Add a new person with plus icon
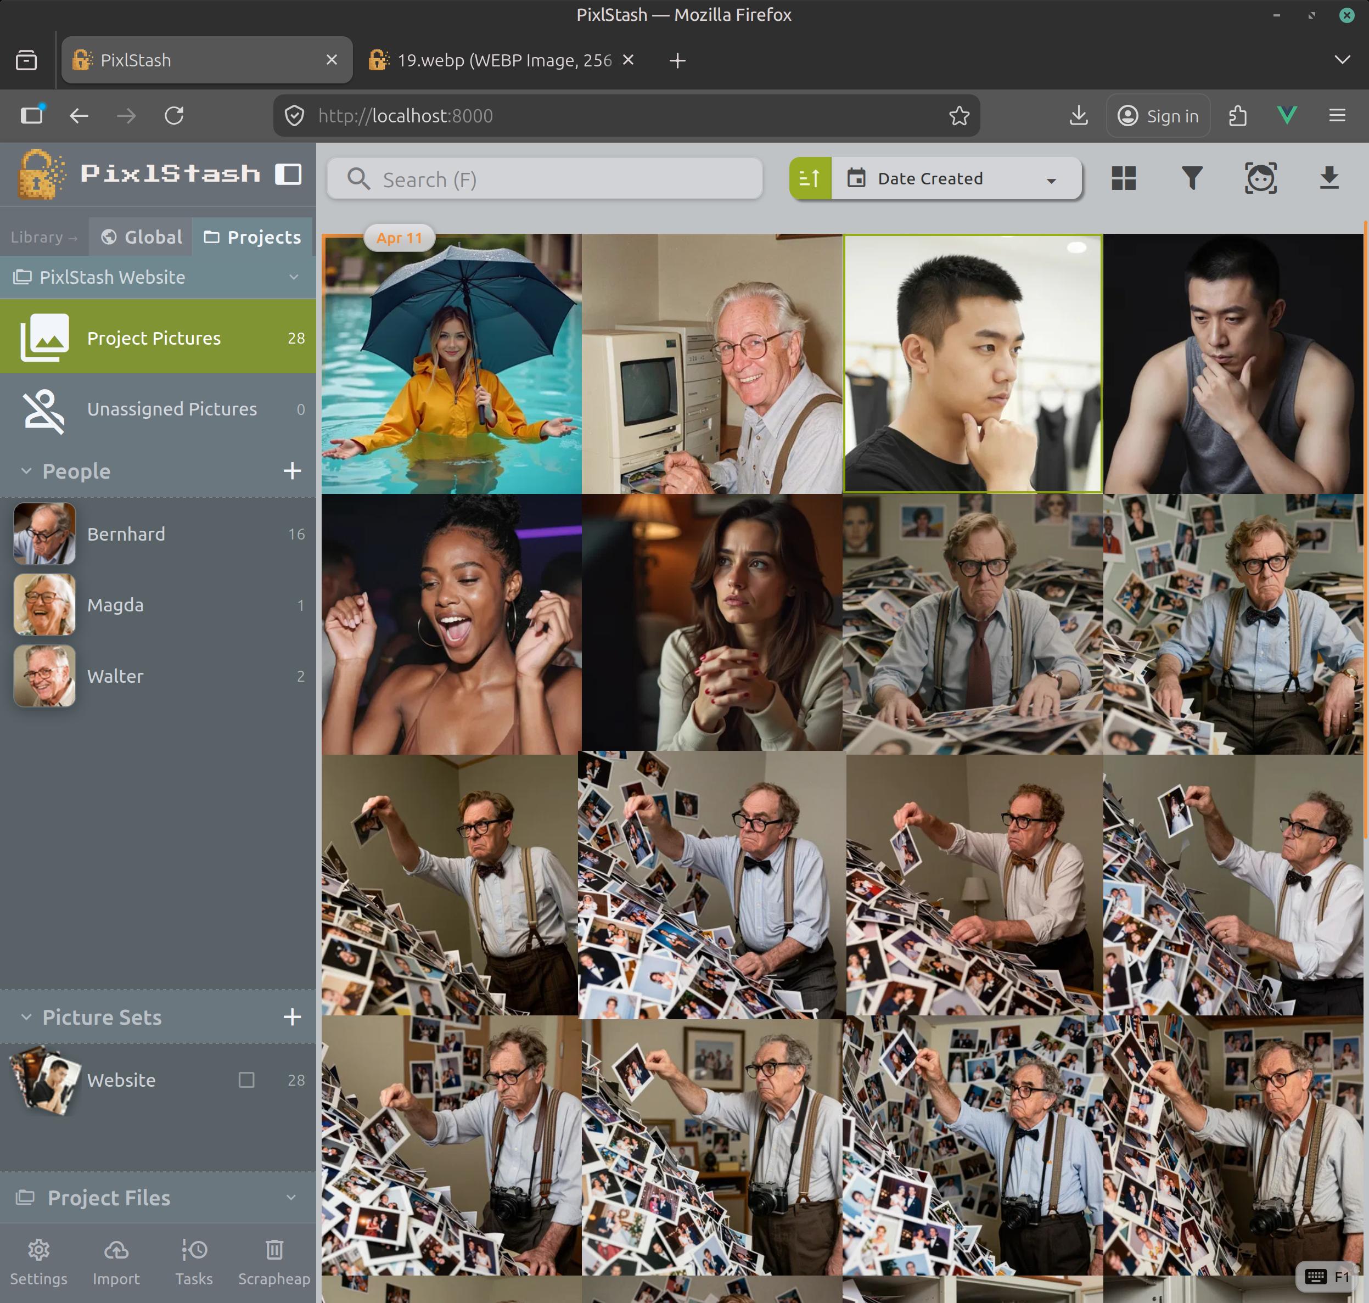Image resolution: width=1369 pixels, height=1303 pixels. click(x=293, y=471)
